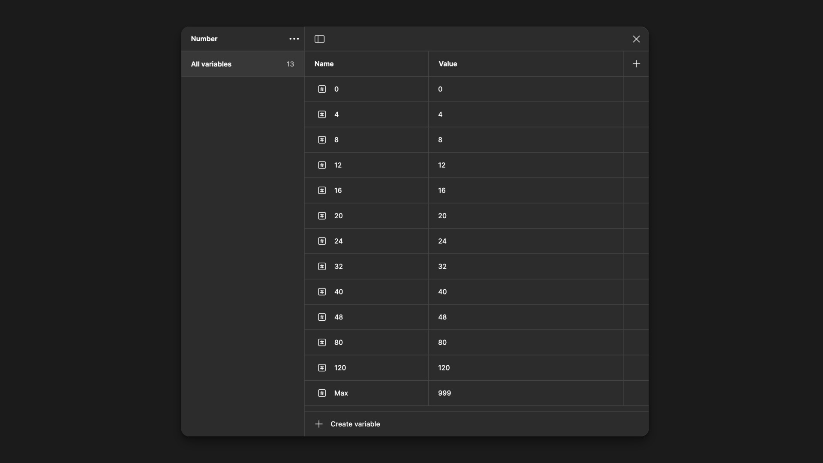
Task: Edit the value field of variable 24
Action: [526, 241]
